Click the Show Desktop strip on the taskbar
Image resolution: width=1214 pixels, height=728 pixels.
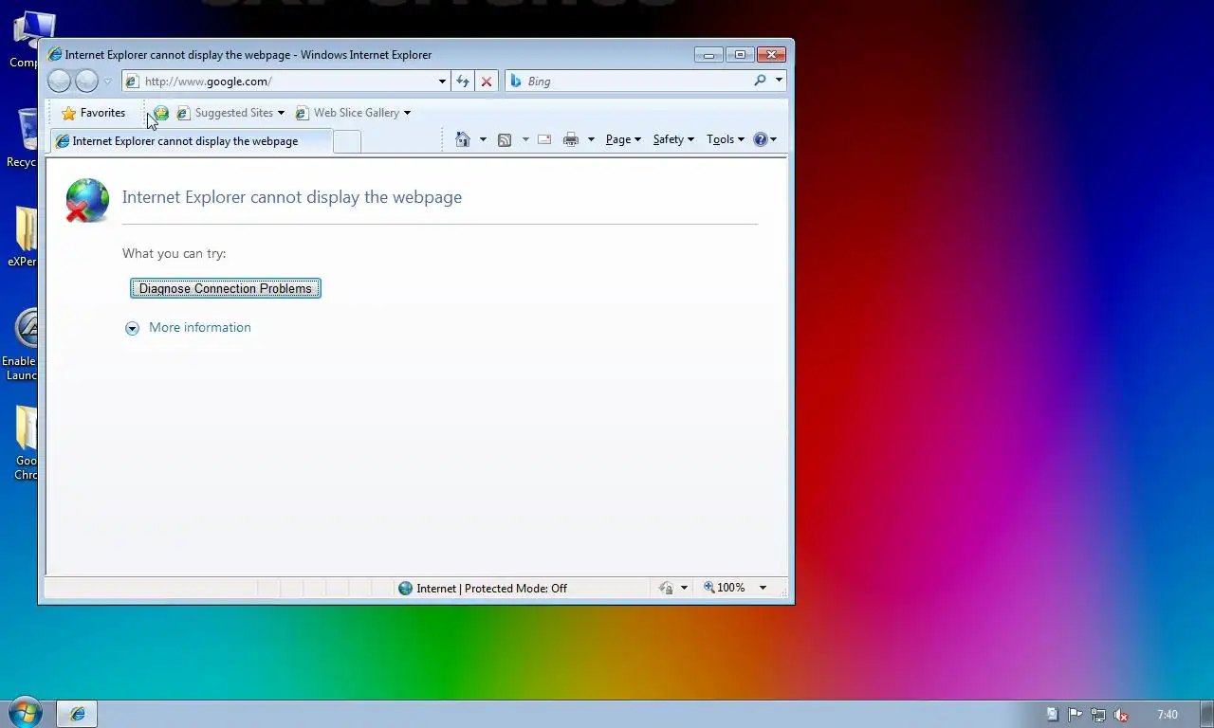click(1207, 714)
